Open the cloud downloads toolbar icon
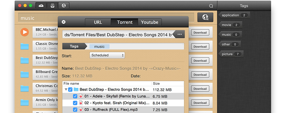The width and height of the screenshot is (286, 113). click(x=41, y=5)
